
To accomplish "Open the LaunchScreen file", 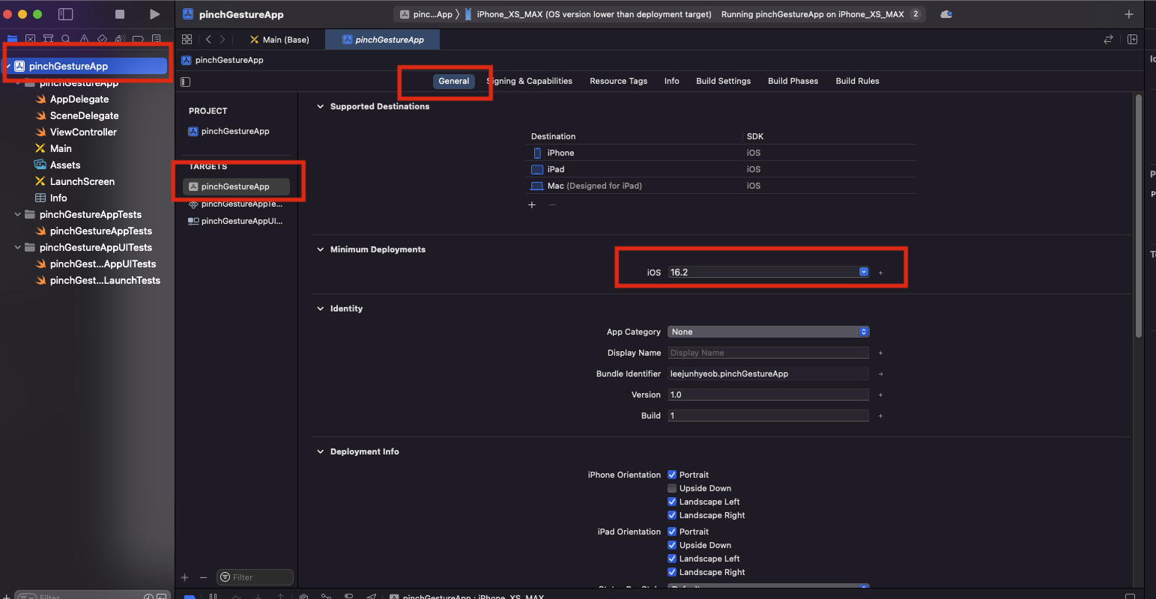I will (82, 181).
